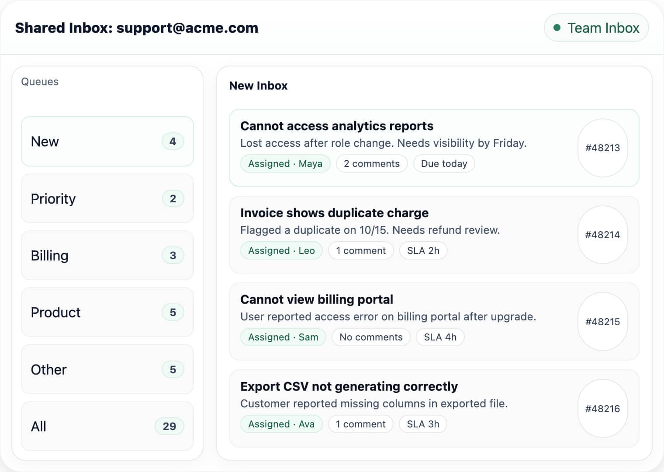View 2 comments on the analytics ticket
Viewport: 664px width, 472px height.
[372, 163]
